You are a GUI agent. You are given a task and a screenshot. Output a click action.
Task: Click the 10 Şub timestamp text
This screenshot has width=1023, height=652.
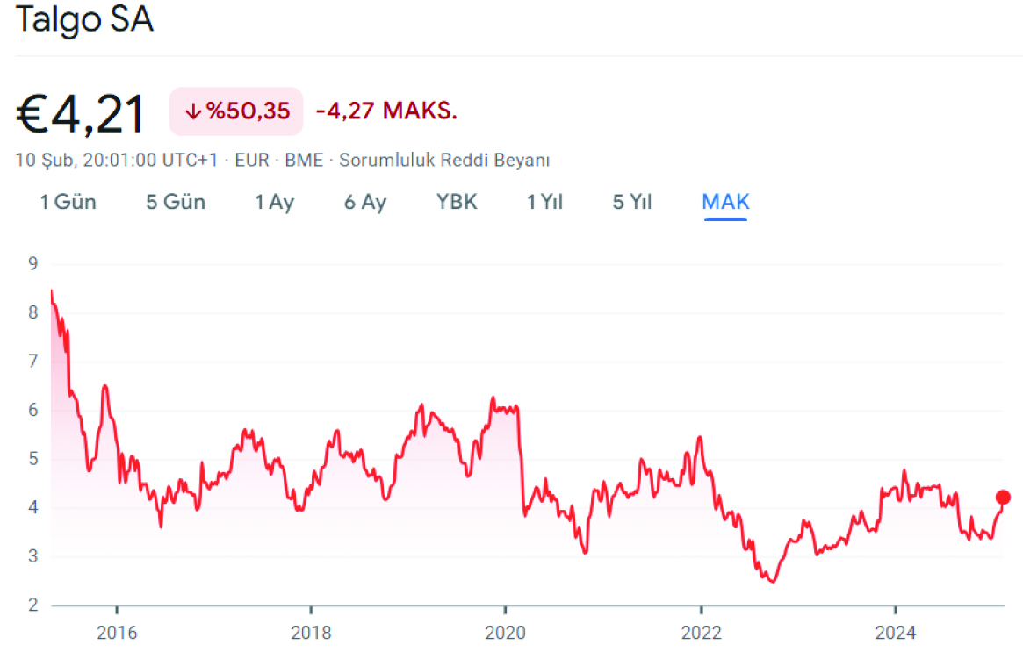116,161
